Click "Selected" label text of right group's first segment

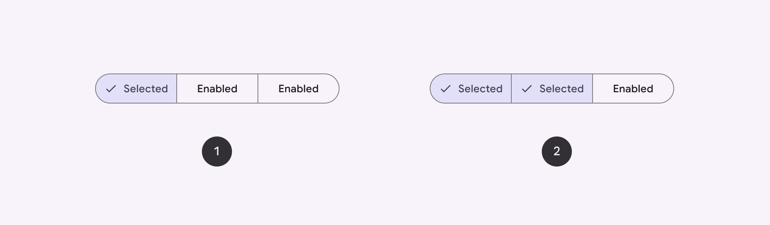pos(480,89)
